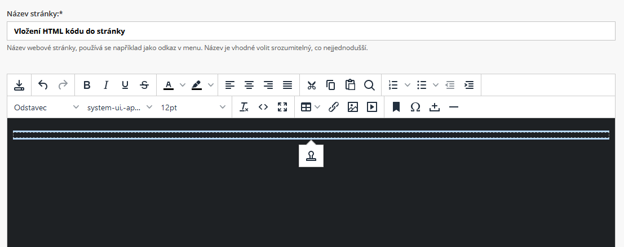Open text color picker arrow
Image resolution: width=624 pixels, height=247 pixels.
[x=182, y=85]
